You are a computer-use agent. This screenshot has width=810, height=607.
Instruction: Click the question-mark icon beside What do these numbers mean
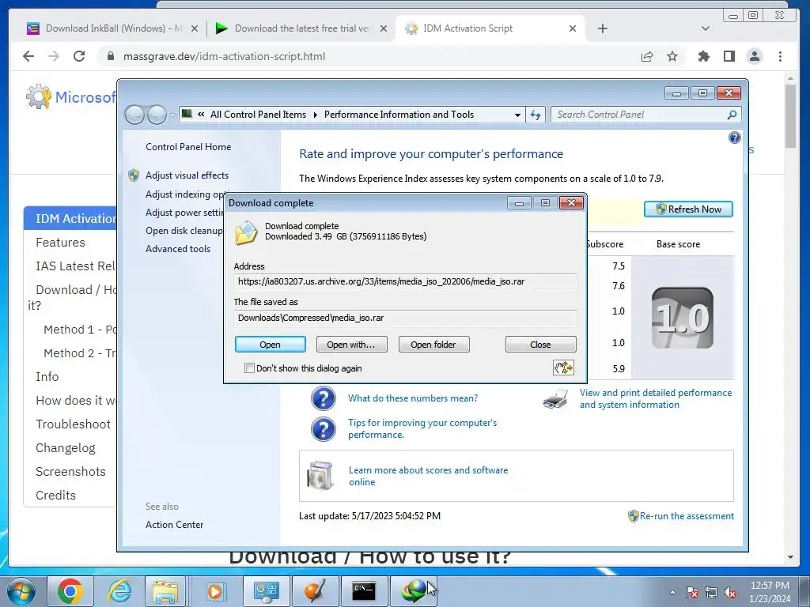pyautogui.click(x=324, y=398)
